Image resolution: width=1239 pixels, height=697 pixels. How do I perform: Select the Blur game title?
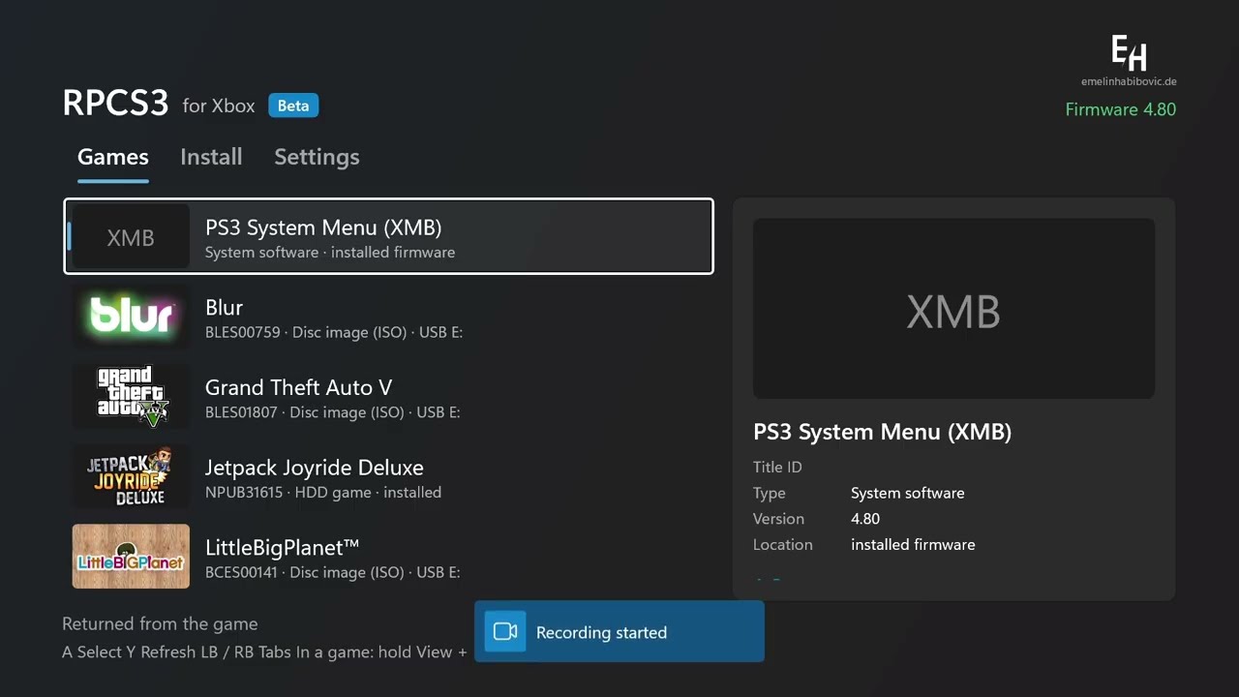point(224,308)
